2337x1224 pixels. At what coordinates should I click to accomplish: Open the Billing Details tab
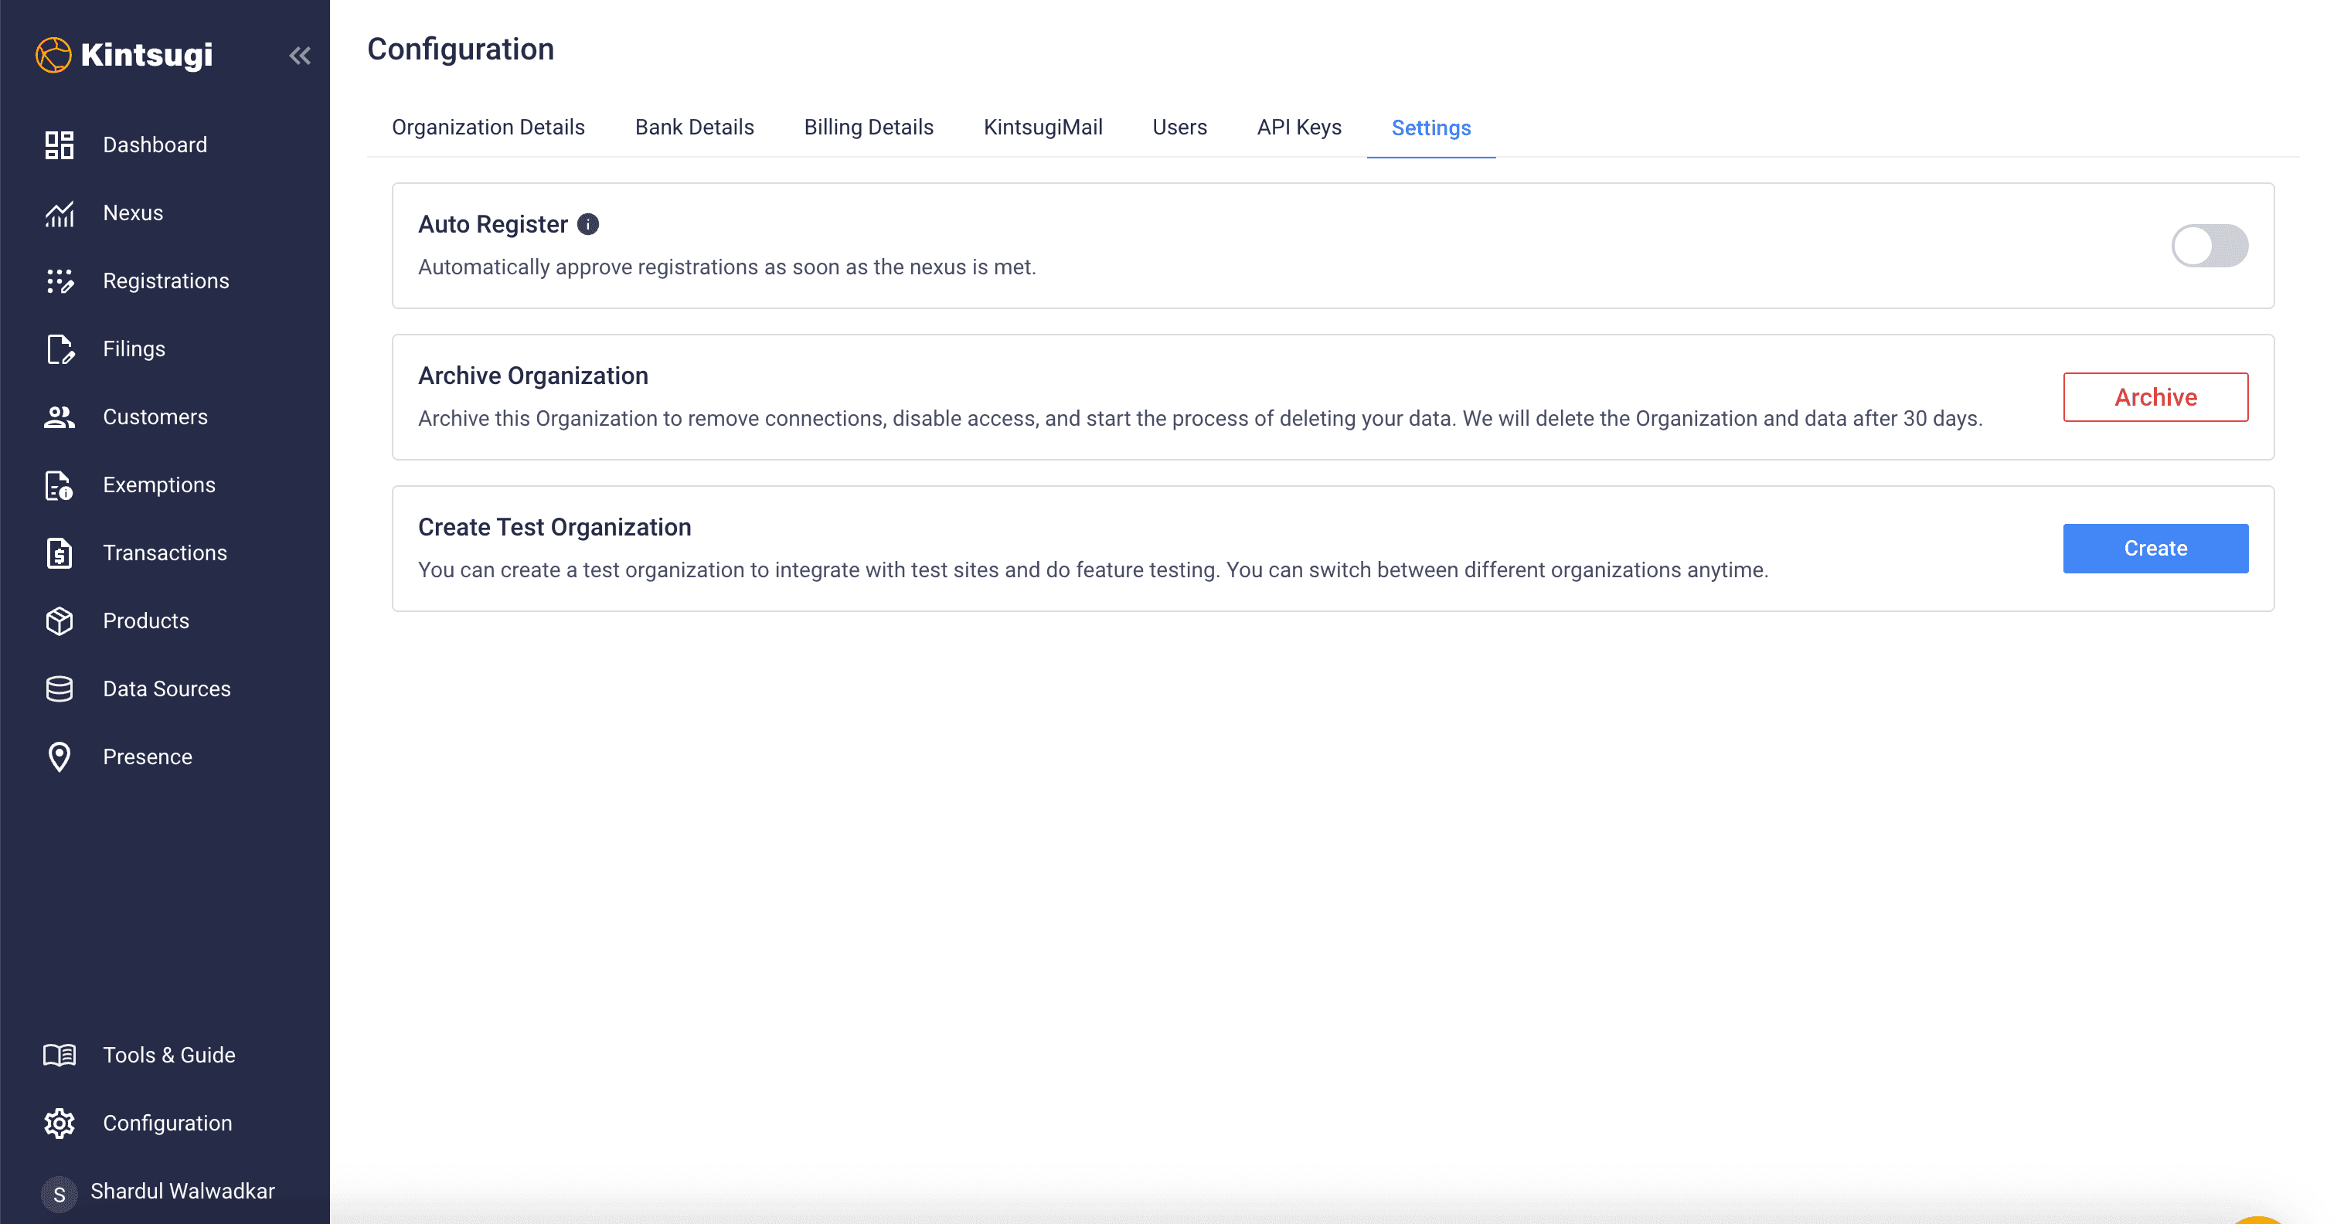868,127
